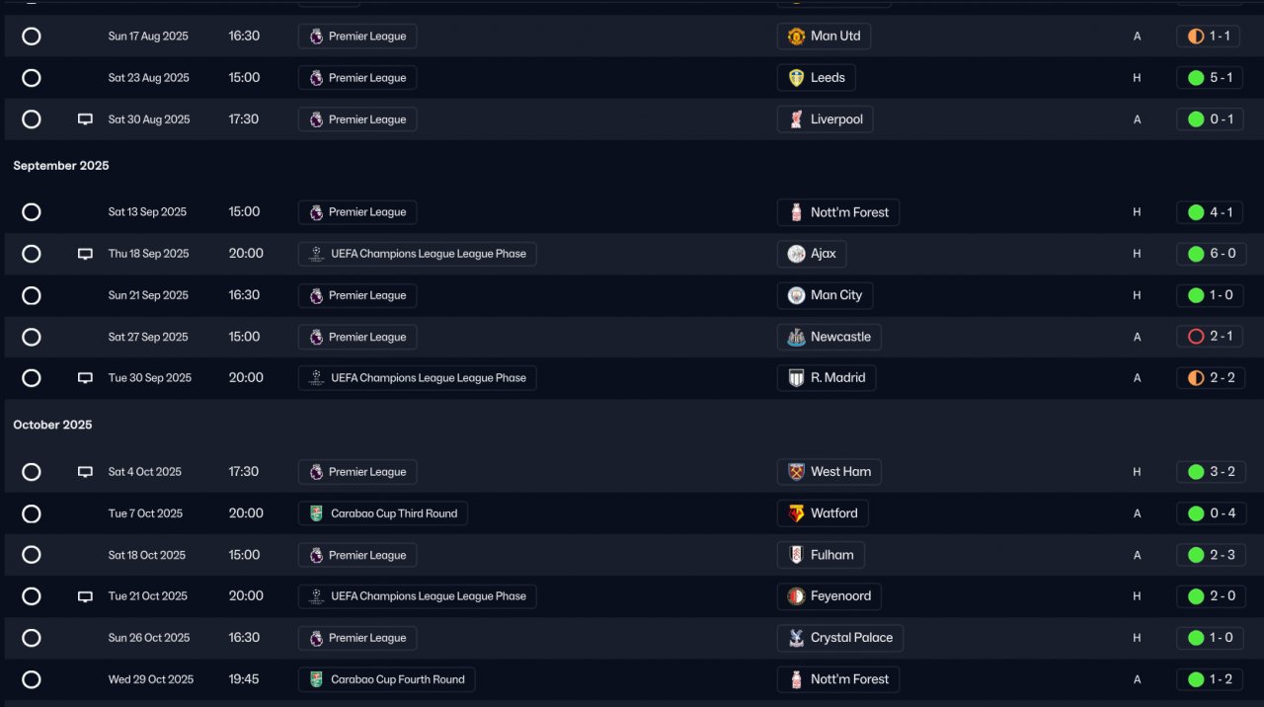
Task: Click the Liverpool club badge icon
Action: (796, 119)
